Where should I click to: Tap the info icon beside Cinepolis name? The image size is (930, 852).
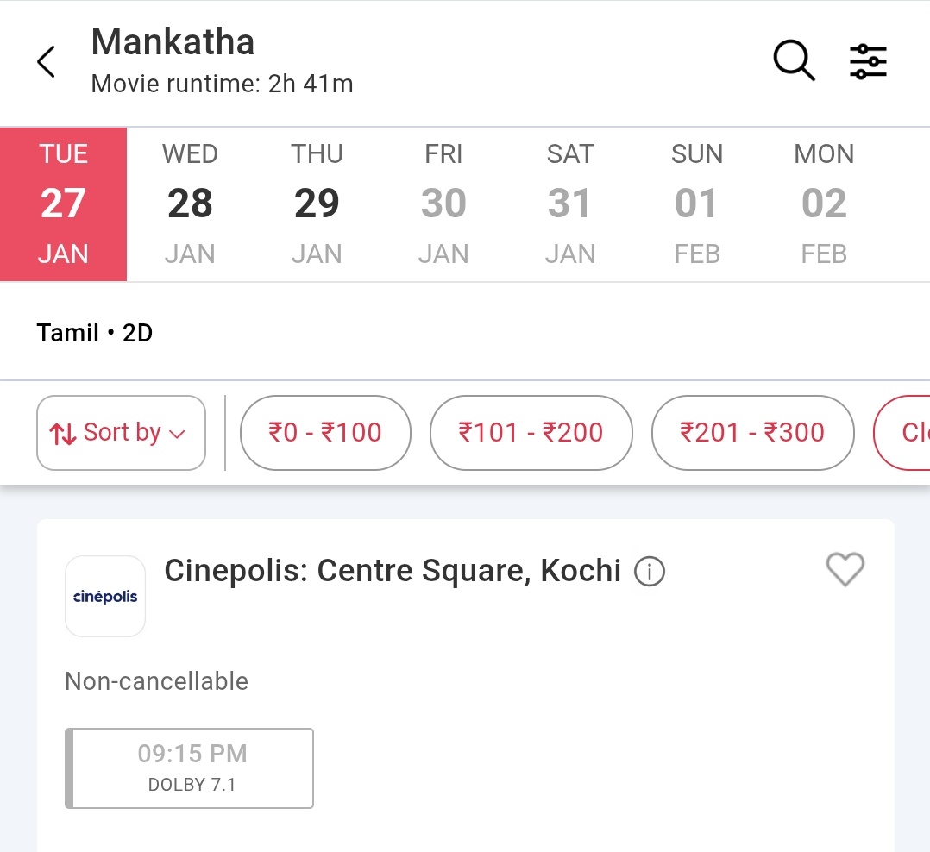[x=650, y=572]
